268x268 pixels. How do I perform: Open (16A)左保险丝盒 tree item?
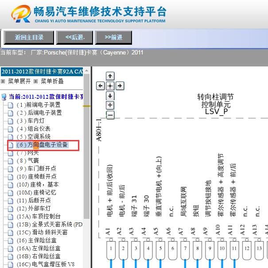click(x=39, y=249)
